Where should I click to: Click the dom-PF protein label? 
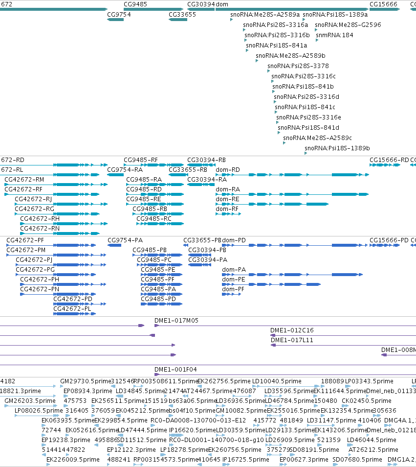[x=233, y=289]
